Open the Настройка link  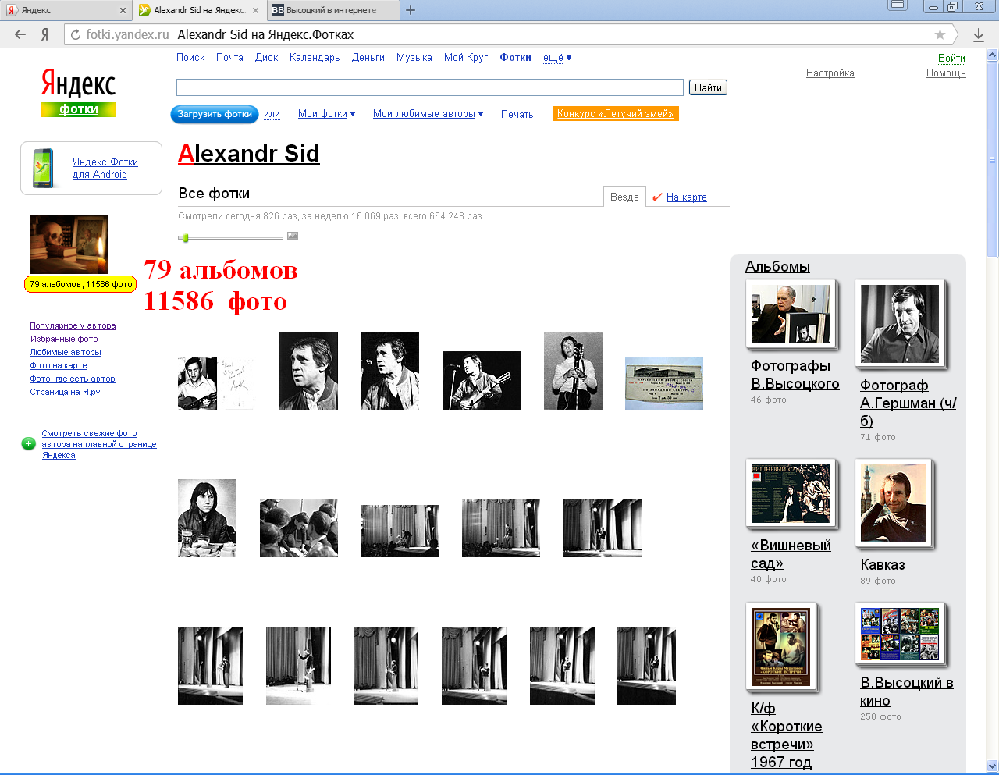[x=830, y=73]
